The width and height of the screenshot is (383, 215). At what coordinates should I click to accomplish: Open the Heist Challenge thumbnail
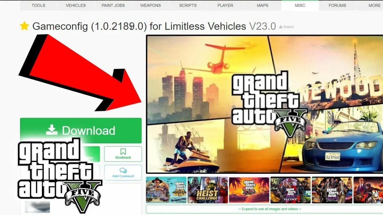[x=208, y=190]
